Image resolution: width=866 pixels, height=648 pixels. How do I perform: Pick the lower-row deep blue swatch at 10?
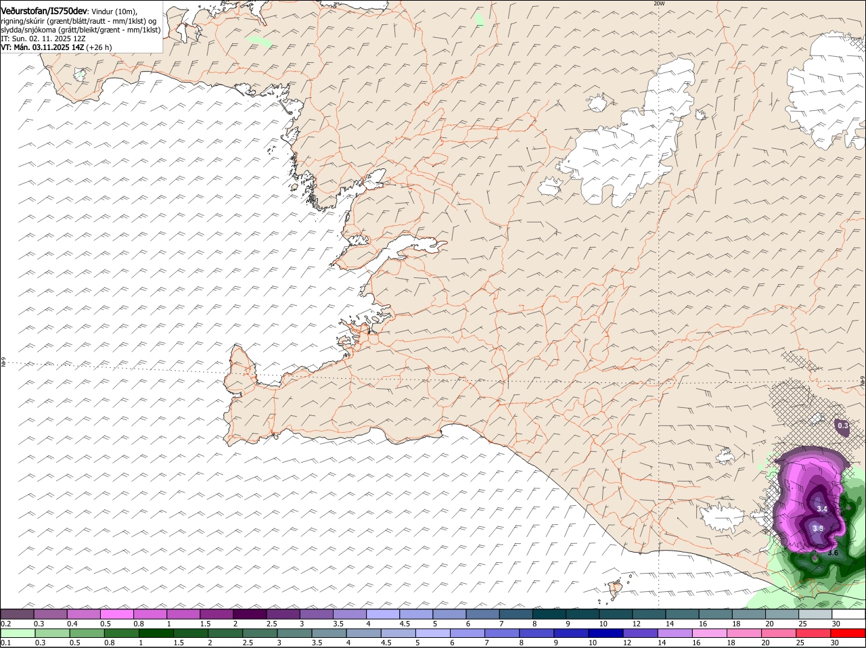[x=606, y=633]
